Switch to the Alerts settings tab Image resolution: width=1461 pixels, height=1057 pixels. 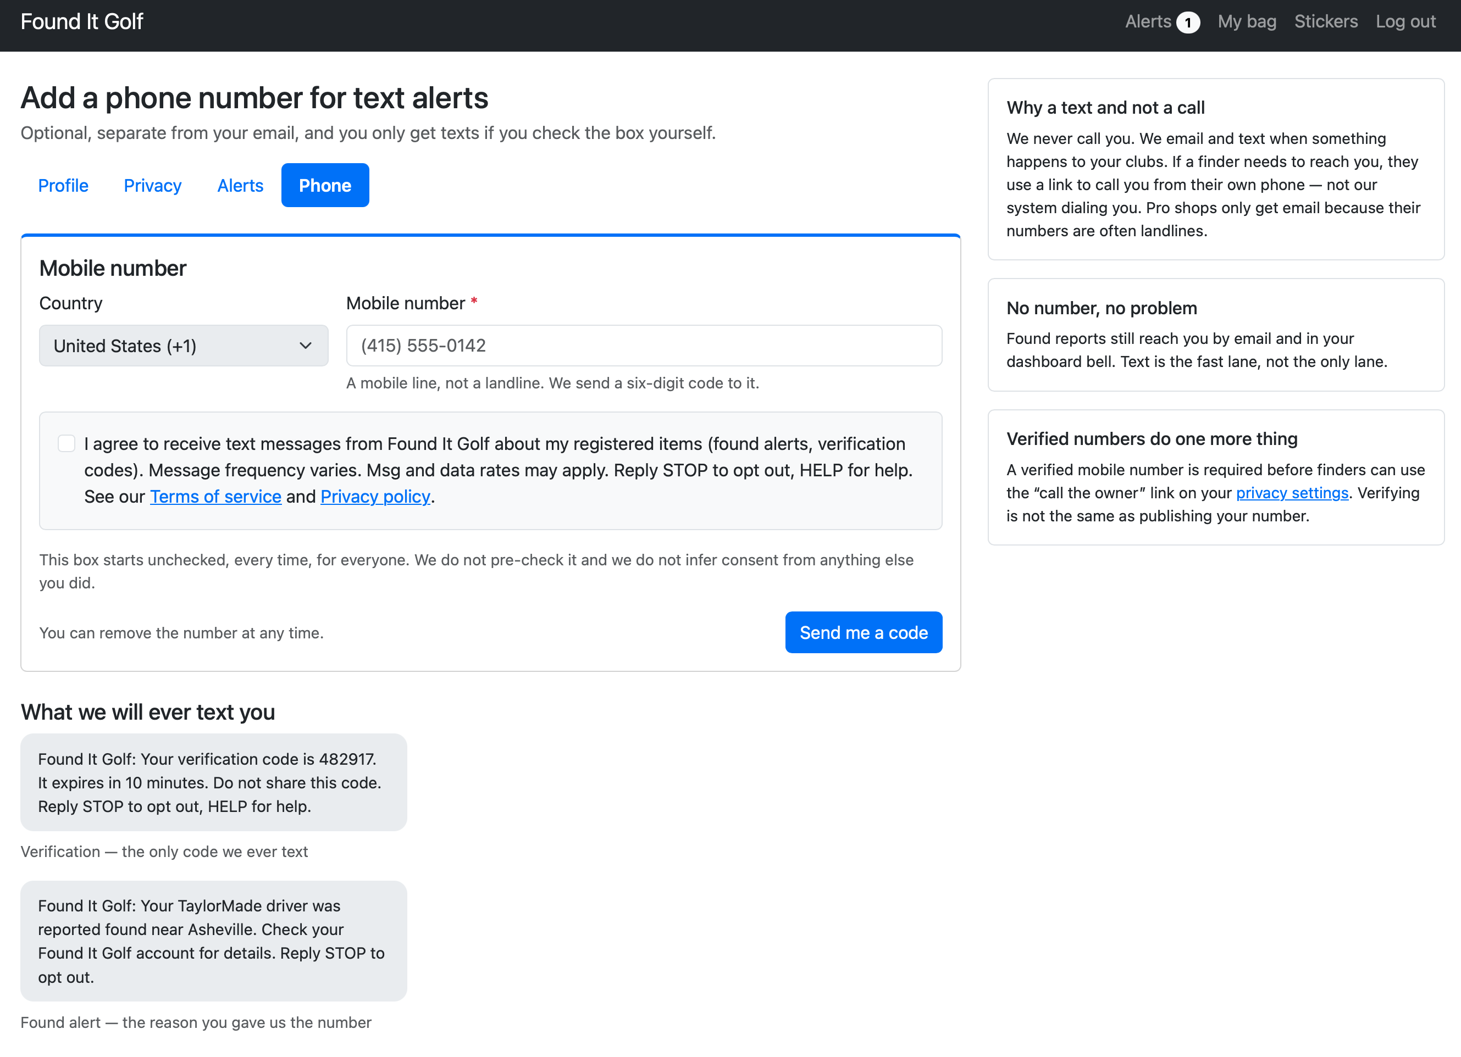(x=240, y=185)
